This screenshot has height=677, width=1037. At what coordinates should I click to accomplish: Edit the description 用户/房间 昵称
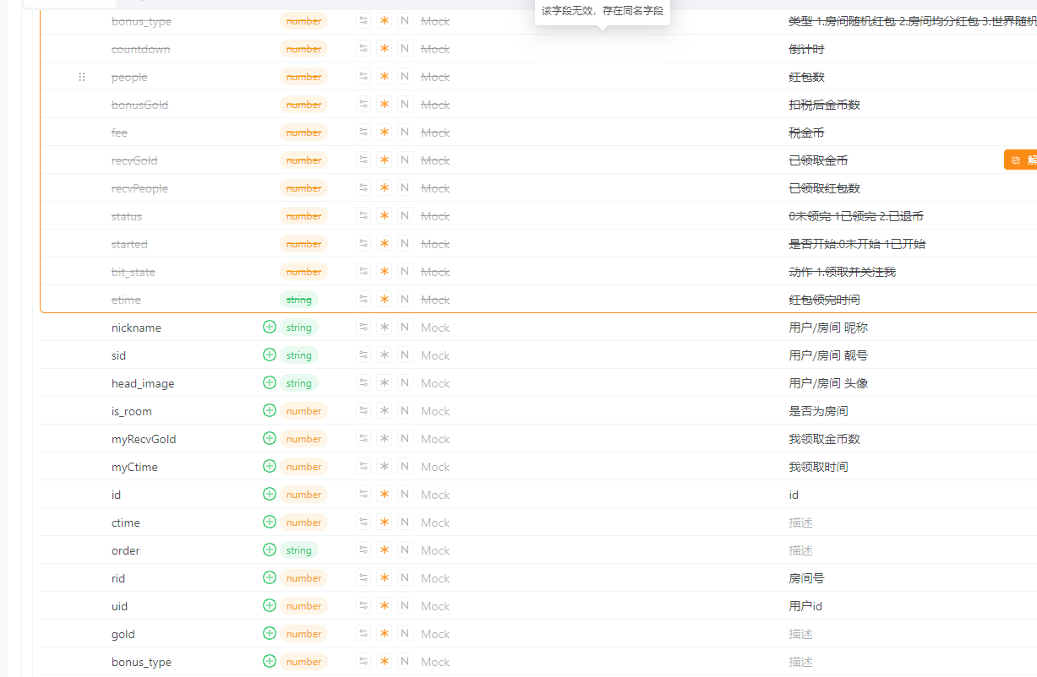[828, 327]
